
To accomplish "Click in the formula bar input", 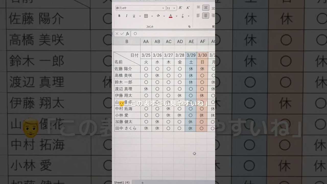I will [x=173, y=34].
